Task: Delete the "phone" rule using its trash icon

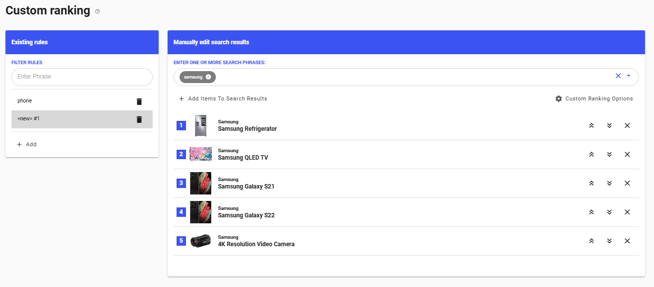Action: click(139, 101)
